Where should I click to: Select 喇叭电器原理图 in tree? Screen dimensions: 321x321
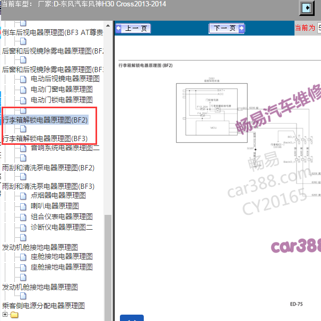click(55, 206)
